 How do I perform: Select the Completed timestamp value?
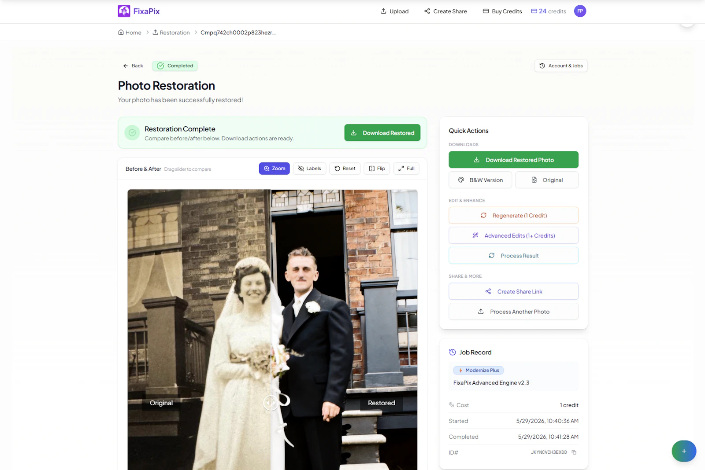click(548, 437)
